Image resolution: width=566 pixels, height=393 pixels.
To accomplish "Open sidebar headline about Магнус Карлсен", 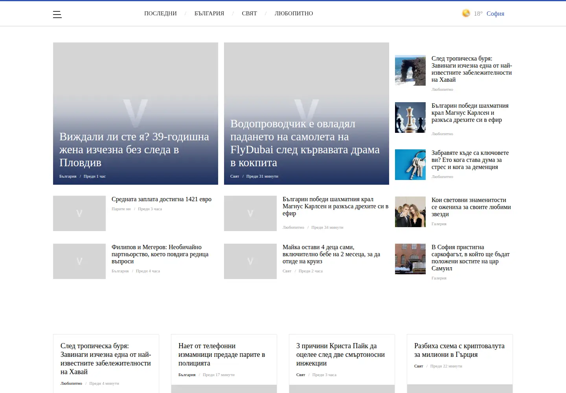I will [470, 113].
